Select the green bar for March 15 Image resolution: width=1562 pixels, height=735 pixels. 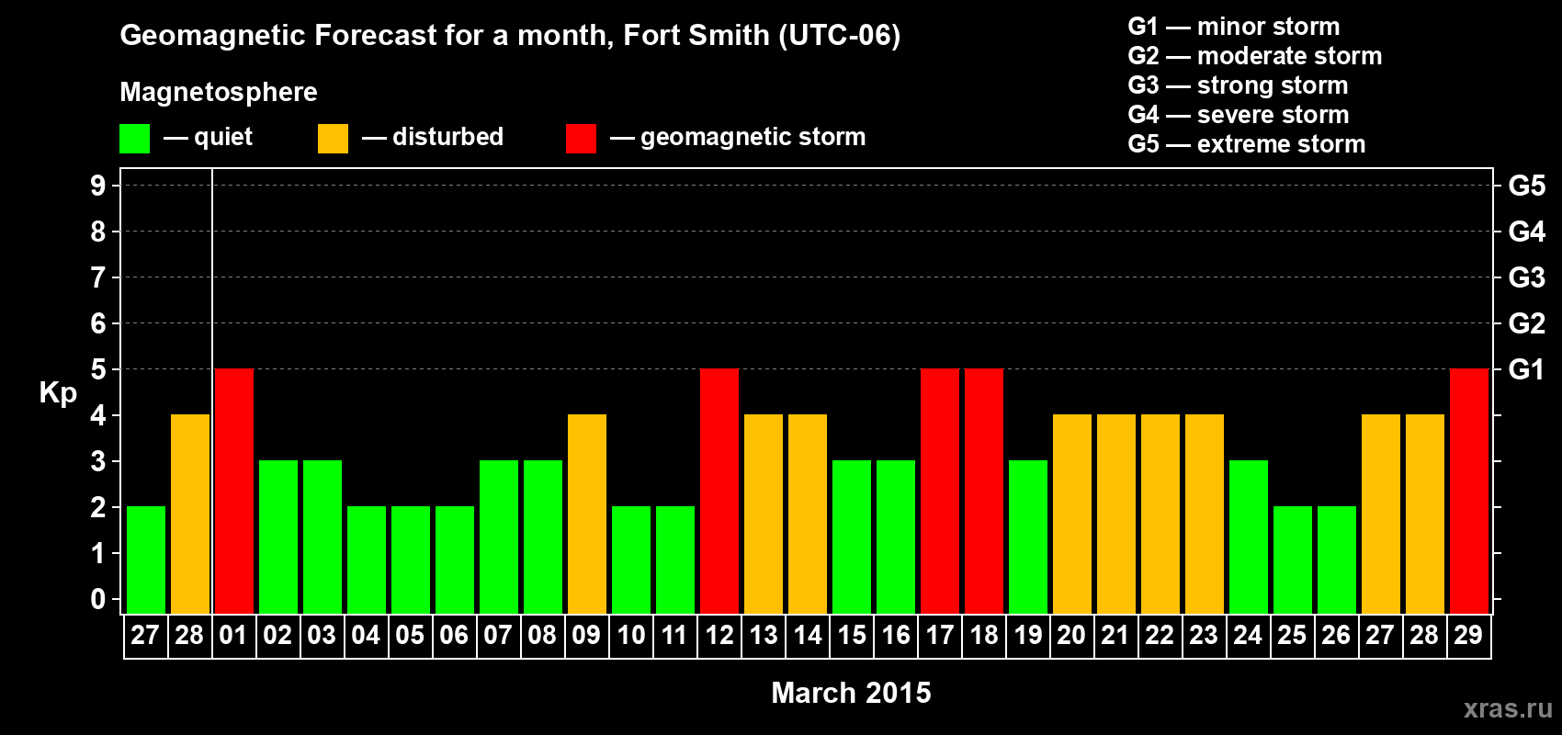[852, 537]
